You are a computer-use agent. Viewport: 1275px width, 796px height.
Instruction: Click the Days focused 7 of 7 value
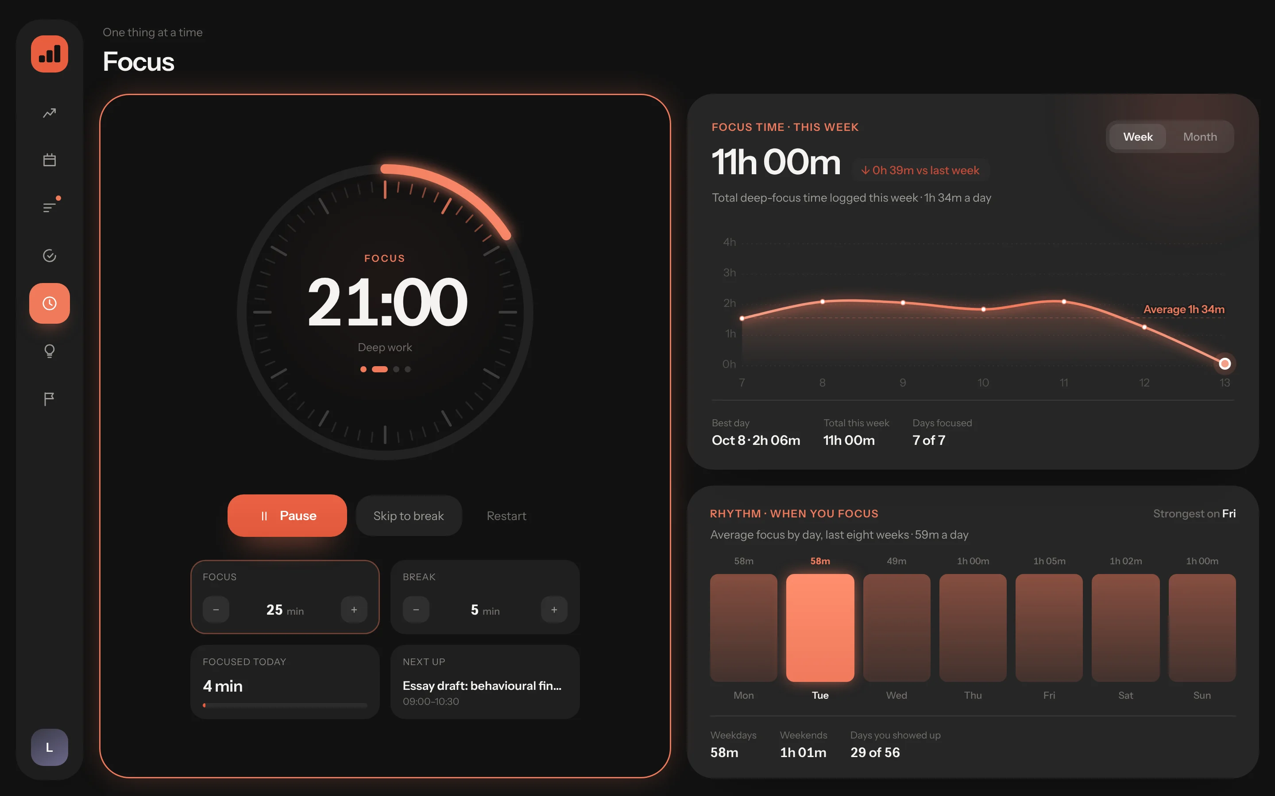coord(929,440)
